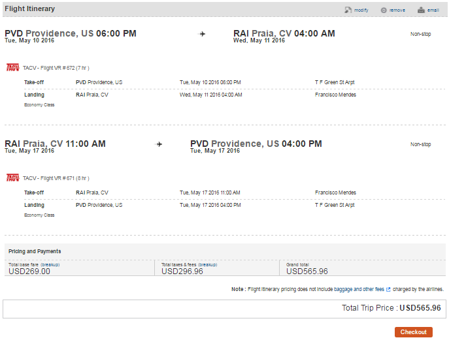Show the base fare breakup

click(x=50, y=265)
